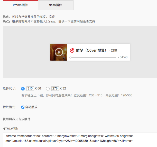Click the X 66 height text
The image size is (157, 147).
click(38, 88)
